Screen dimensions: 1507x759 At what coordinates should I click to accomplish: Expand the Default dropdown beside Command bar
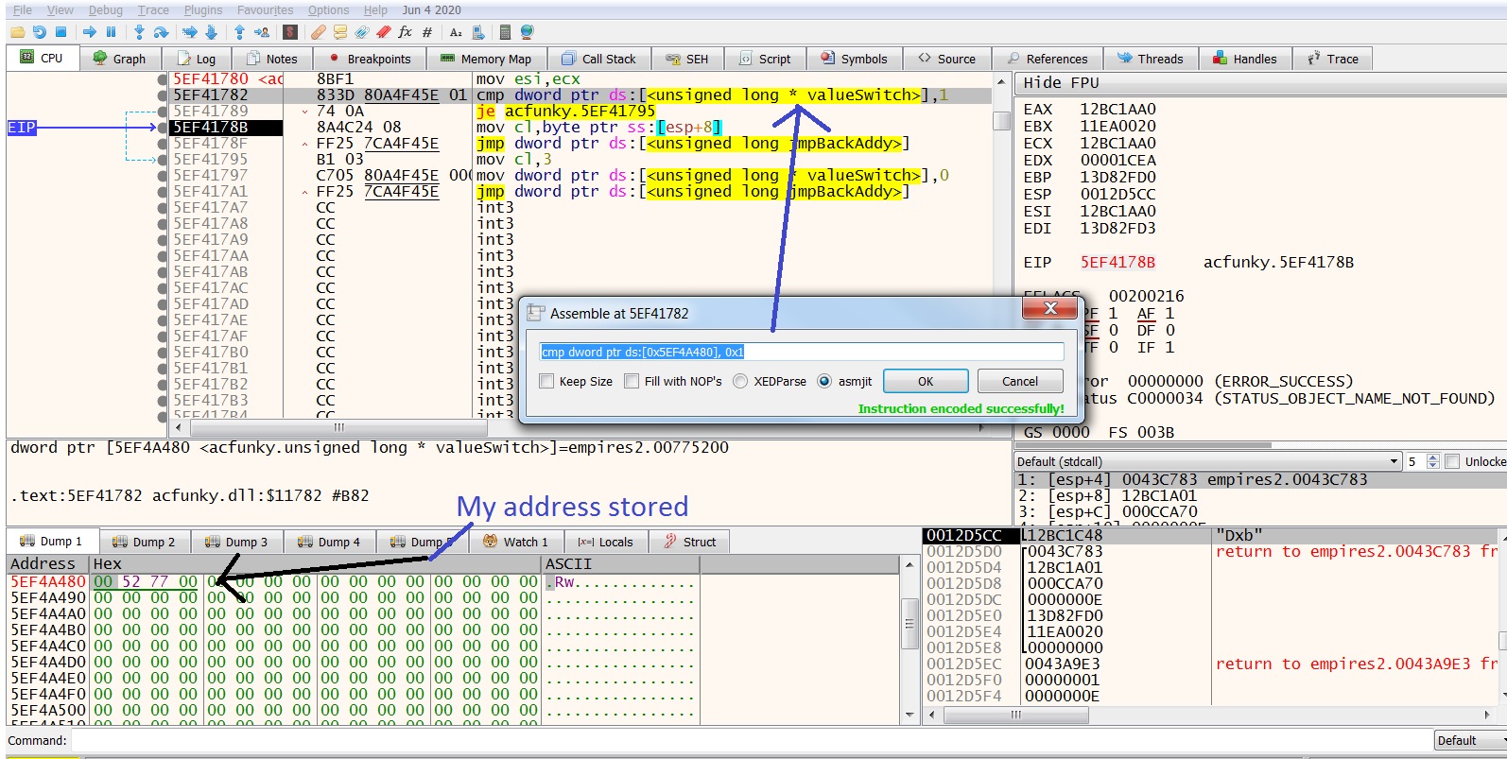coord(1469,740)
